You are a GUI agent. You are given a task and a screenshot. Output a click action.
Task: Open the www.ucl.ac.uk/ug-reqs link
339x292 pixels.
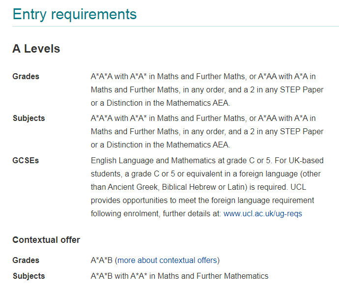coord(262,214)
